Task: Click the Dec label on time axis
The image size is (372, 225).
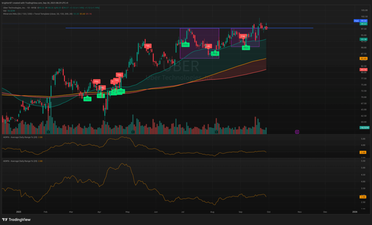Action: 325,212
